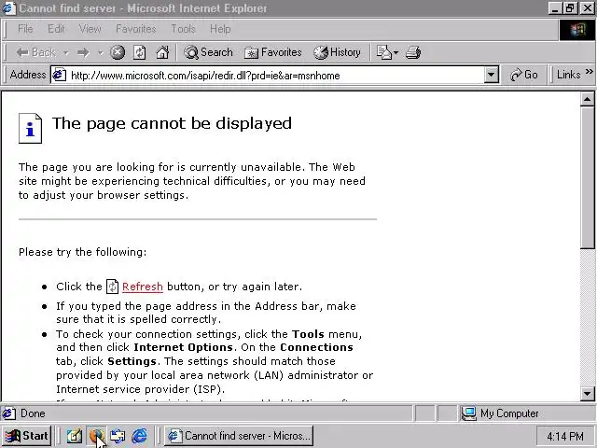The height and width of the screenshot is (448, 597).
Task: Click the page icon in Address bar
Action: pyautogui.click(x=59, y=75)
